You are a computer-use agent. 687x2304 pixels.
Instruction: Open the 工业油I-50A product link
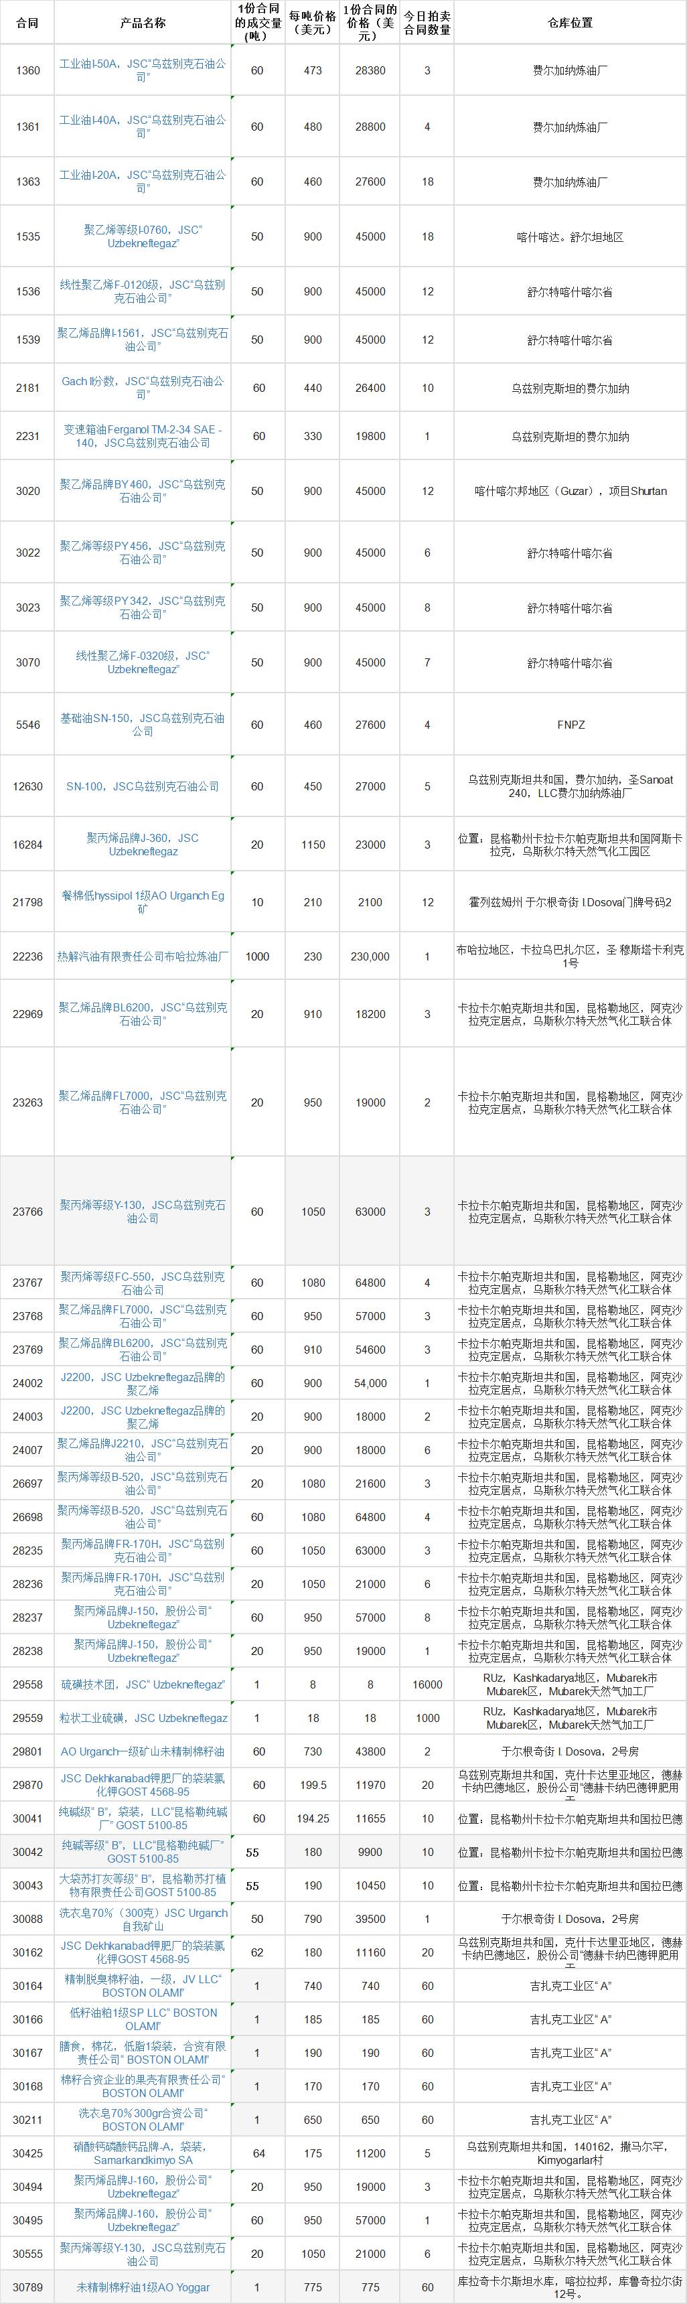[142, 70]
